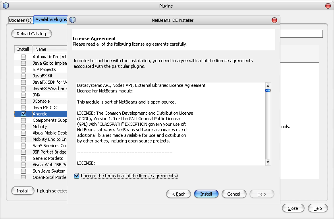
Task: Uncheck the Android plugin install checkbox
Action: pyautogui.click(x=23, y=114)
